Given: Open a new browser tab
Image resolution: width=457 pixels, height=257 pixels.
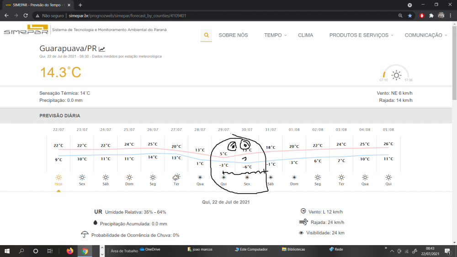Looking at the screenshot, I should coord(80,5).
